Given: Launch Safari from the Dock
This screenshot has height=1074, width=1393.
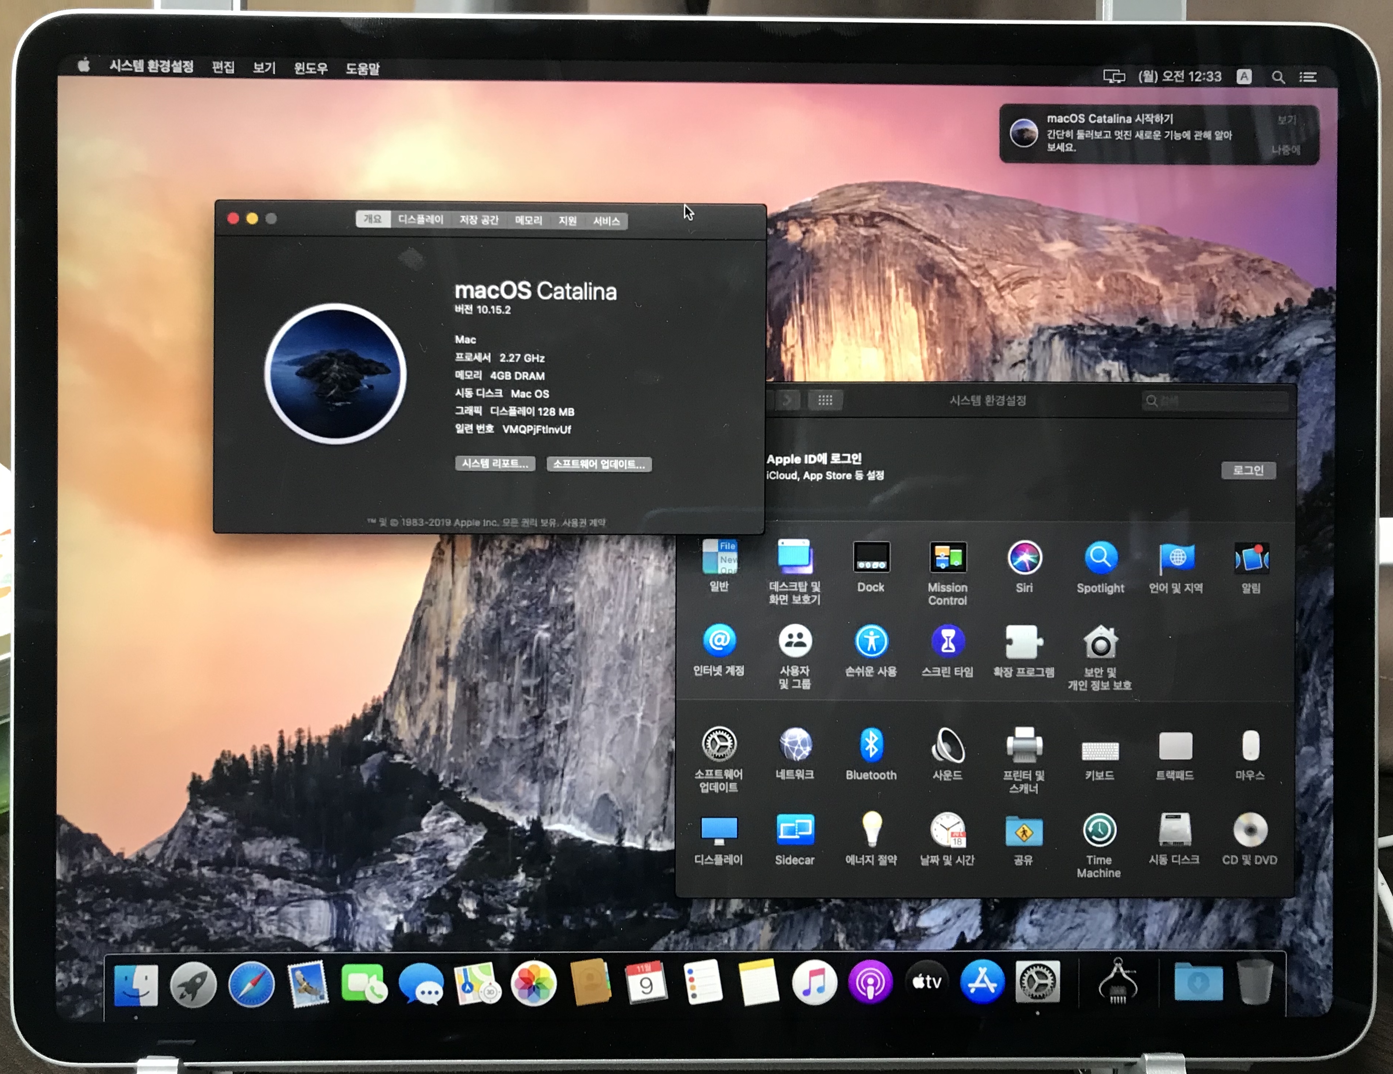Looking at the screenshot, I should click(x=251, y=985).
